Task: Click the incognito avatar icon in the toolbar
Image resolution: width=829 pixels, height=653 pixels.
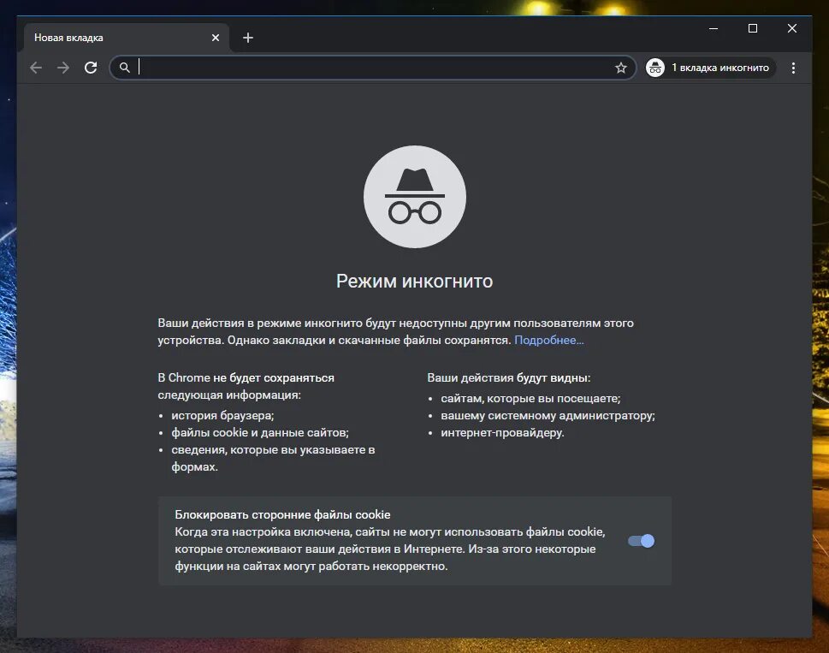Action: (655, 68)
